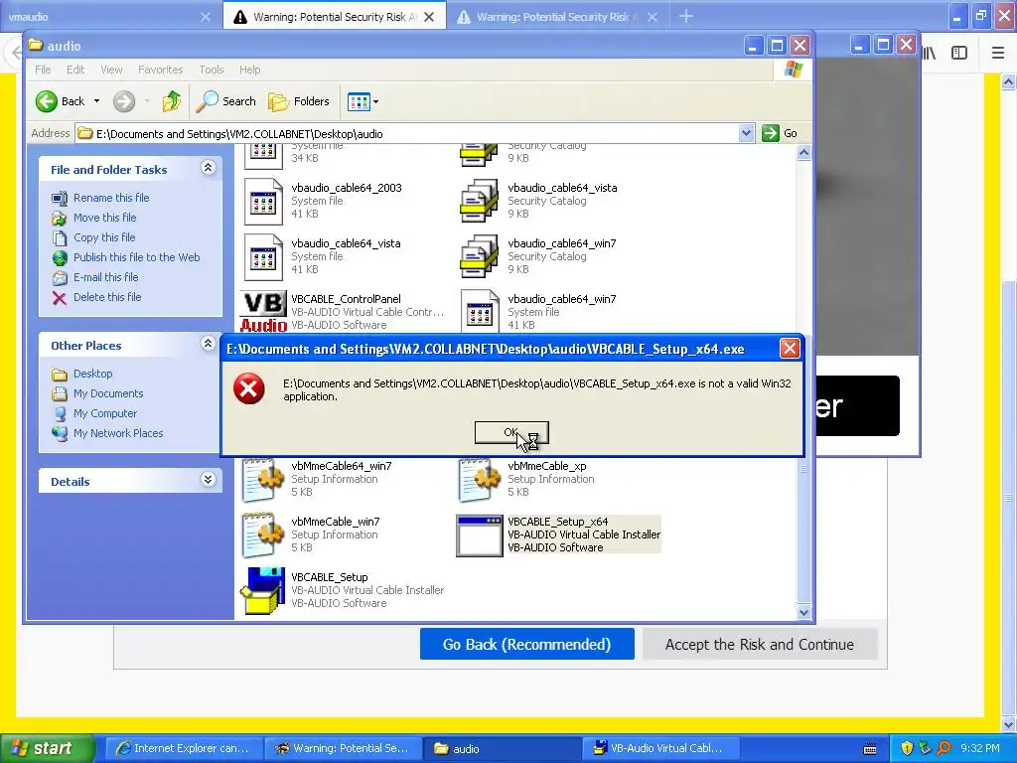Switch to VB-Audio Virtual Cable taskbar button

pos(659,748)
